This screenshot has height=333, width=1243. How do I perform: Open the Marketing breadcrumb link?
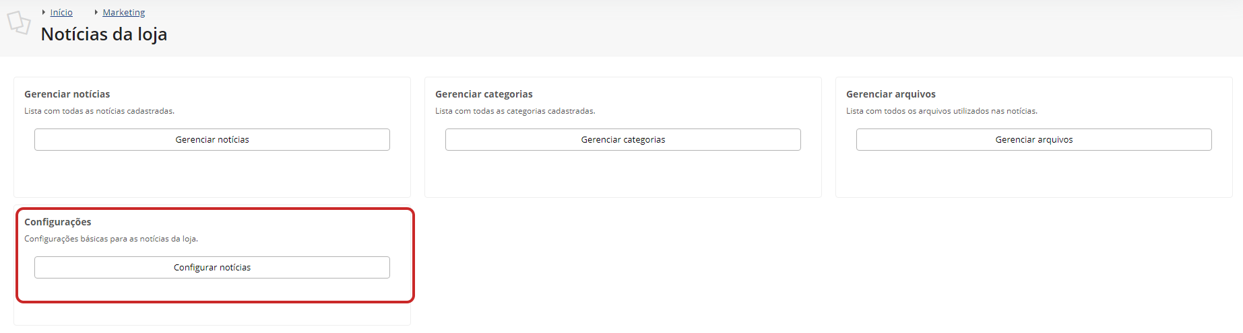coord(123,12)
